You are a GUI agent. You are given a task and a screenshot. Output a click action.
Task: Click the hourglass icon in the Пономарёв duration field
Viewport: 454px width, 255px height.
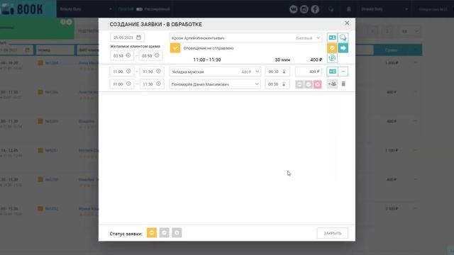(284, 84)
